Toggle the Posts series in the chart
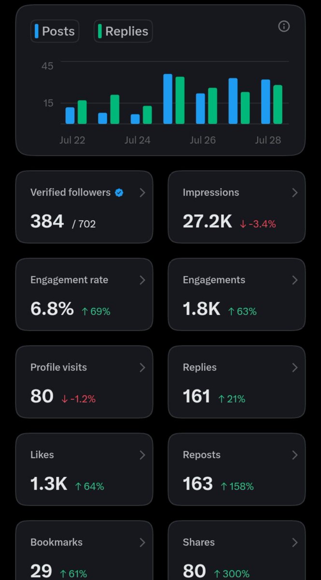 coord(55,31)
